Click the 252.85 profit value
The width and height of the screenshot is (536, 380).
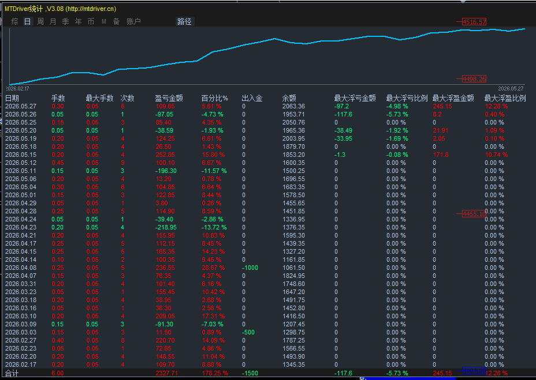click(165, 155)
